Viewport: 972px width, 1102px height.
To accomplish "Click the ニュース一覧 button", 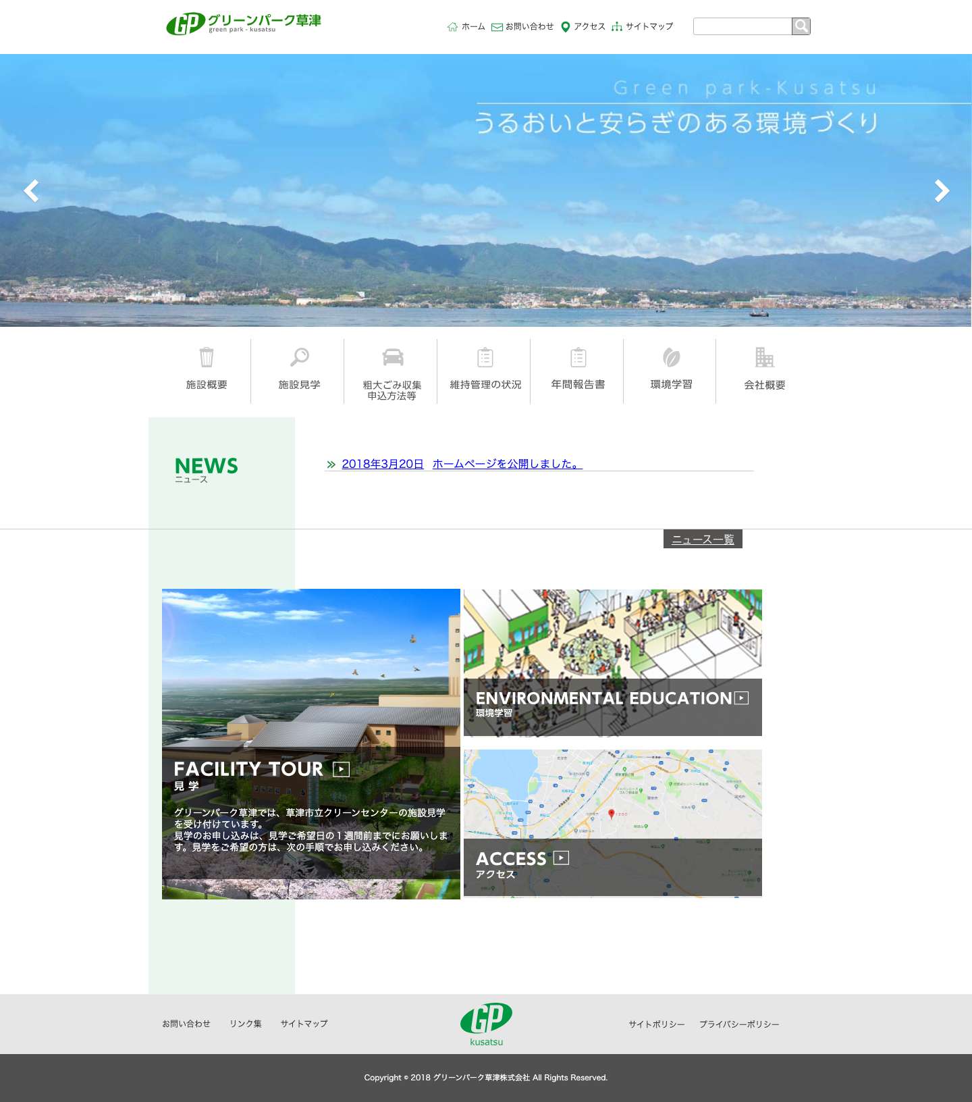I will point(703,539).
